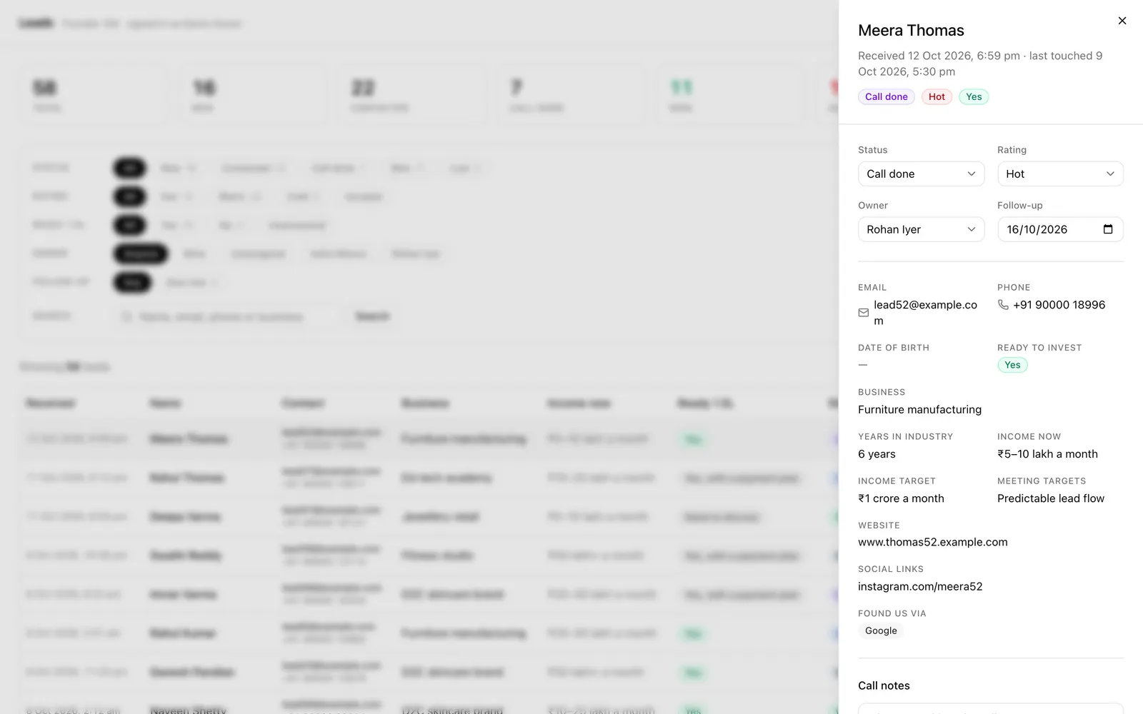Click the search input in the blurred leads page

coord(225,316)
